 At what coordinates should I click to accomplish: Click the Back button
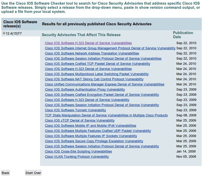[x=5, y=173]
